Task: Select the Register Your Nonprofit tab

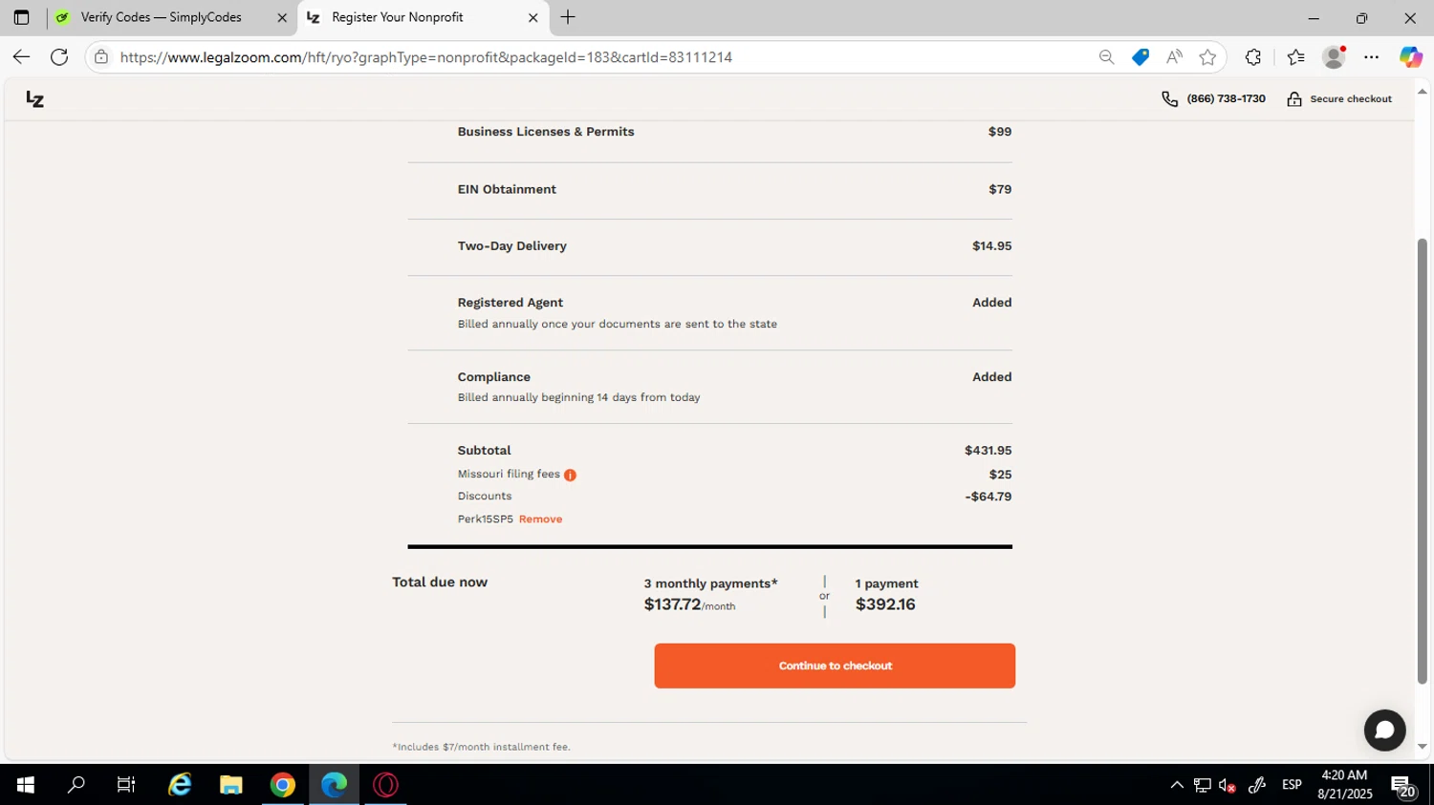Action: (423, 17)
